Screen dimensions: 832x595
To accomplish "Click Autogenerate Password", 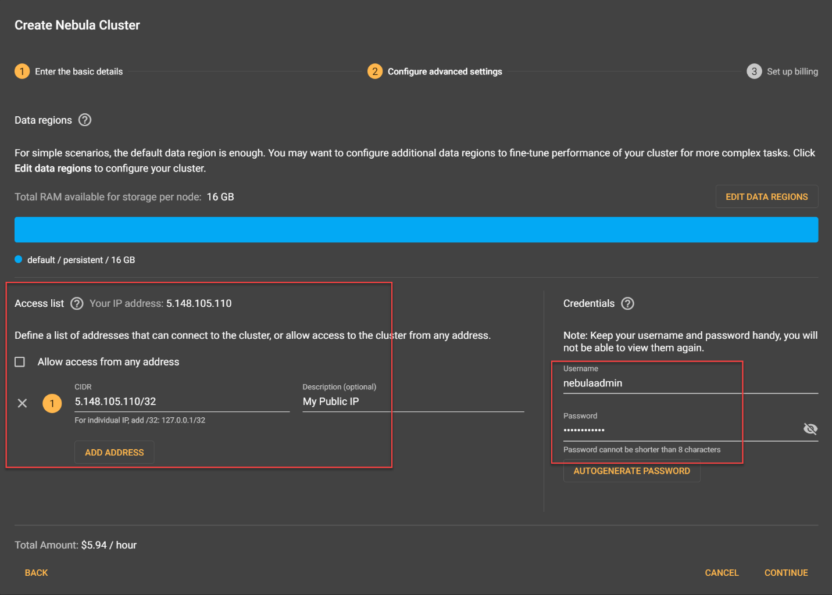I will [631, 471].
